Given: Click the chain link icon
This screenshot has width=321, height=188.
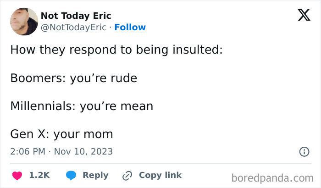Looking at the screenshot, I should point(127,175).
